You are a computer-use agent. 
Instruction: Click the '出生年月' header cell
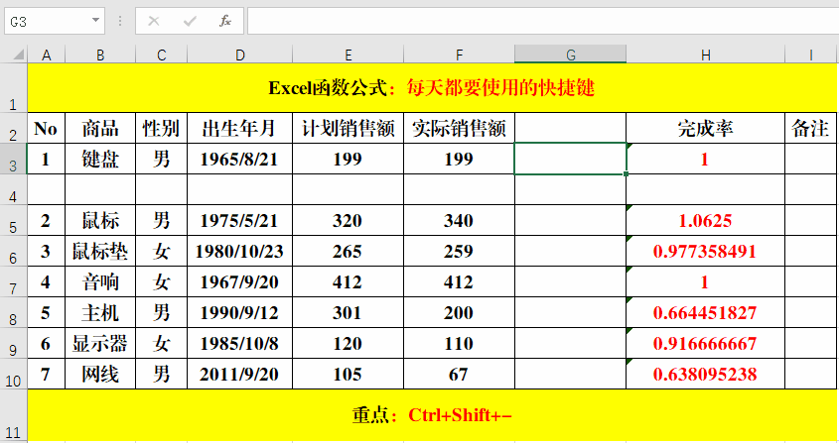[x=239, y=128]
